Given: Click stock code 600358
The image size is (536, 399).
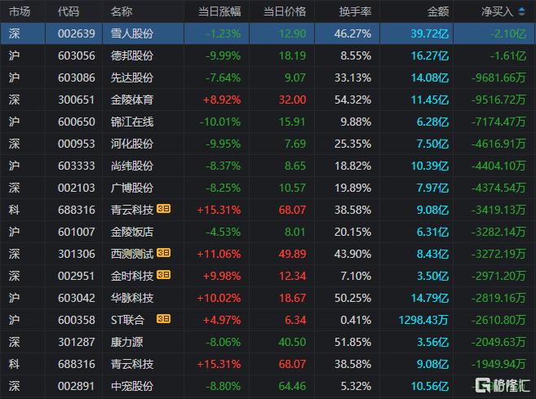Looking at the screenshot, I should (76, 320).
